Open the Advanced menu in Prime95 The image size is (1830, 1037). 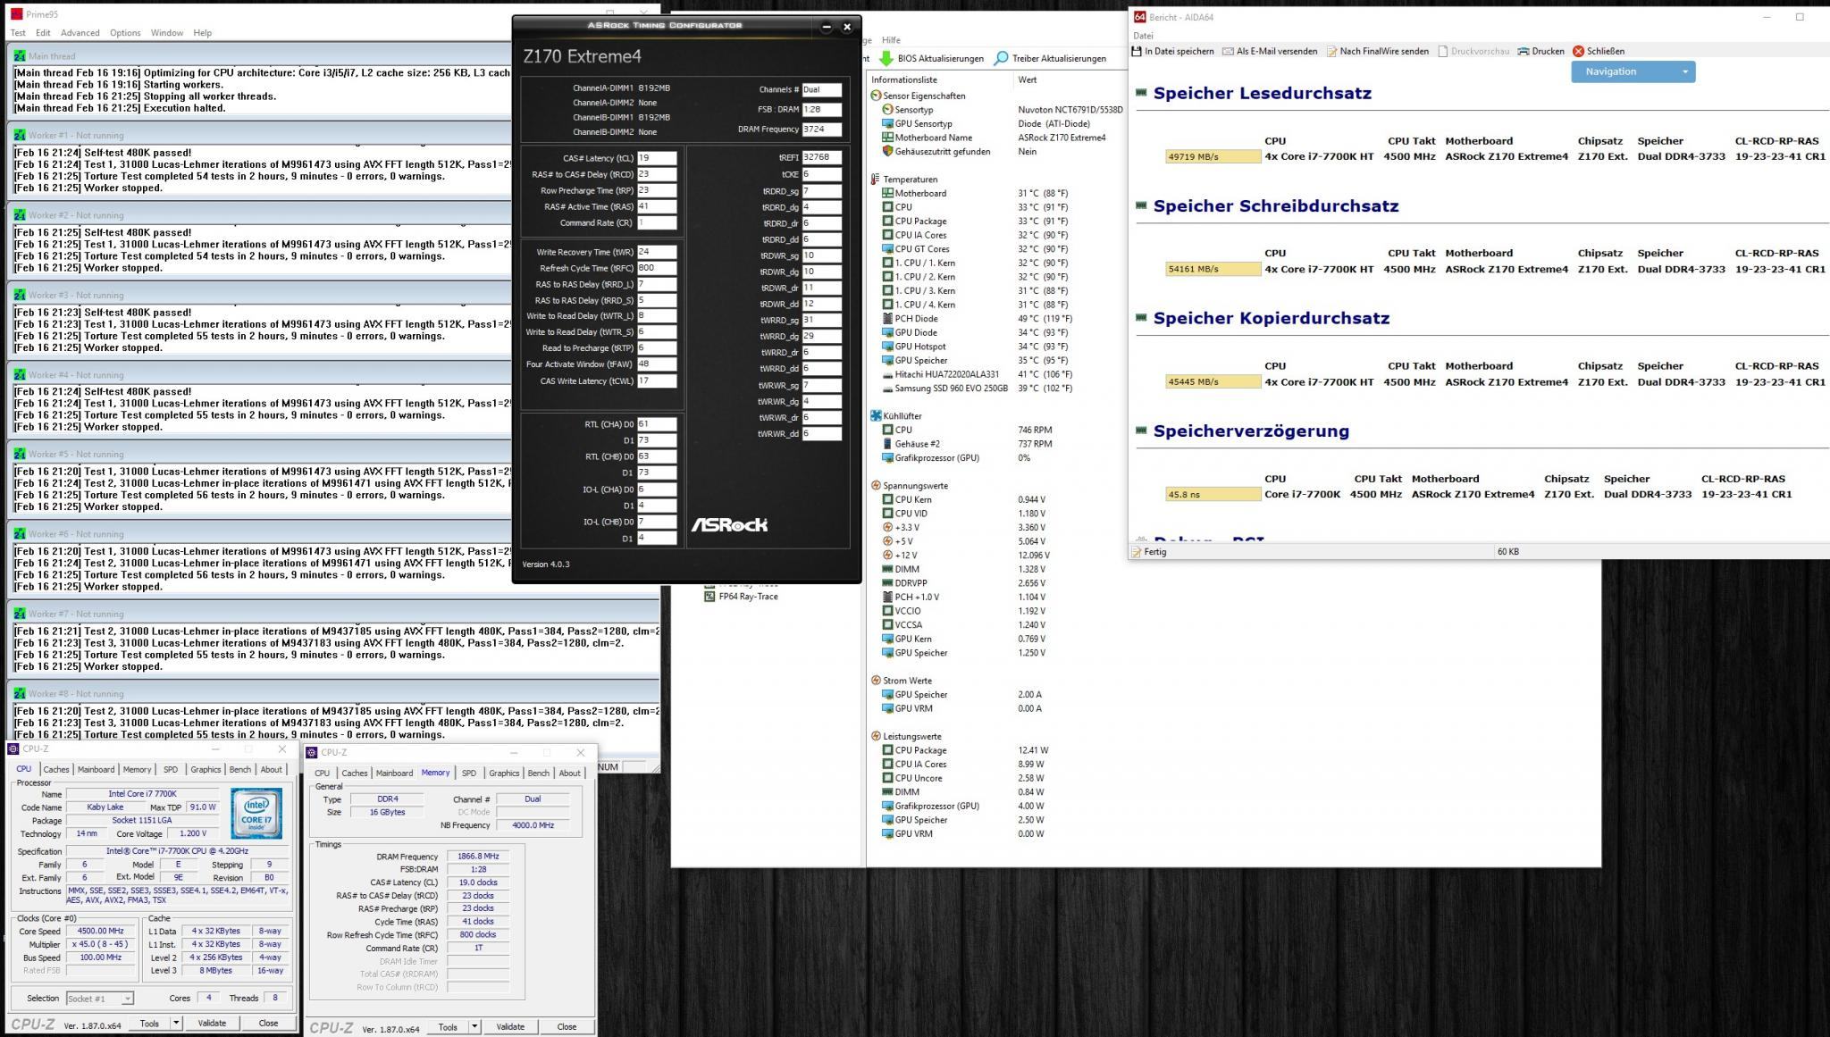80,33
